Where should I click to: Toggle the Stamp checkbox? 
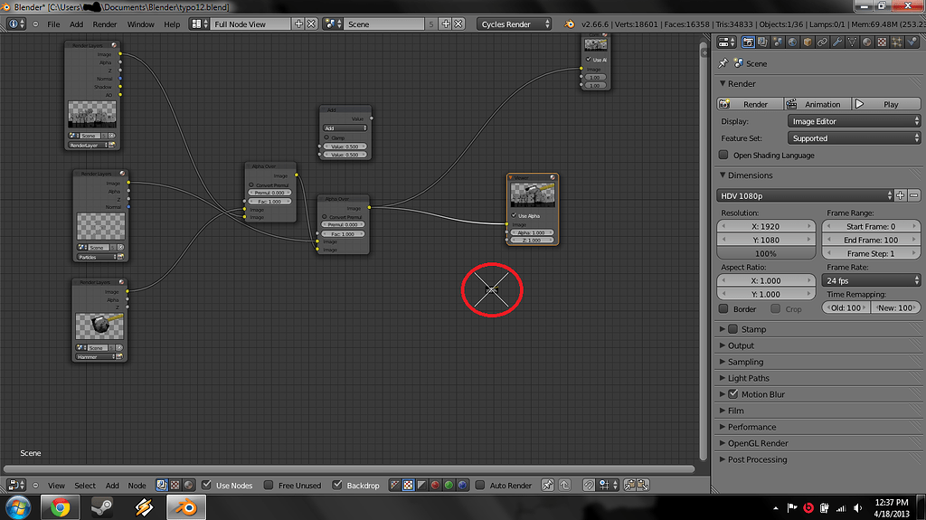[x=732, y=329]
